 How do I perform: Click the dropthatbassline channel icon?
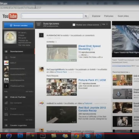(x=6, y=80)
